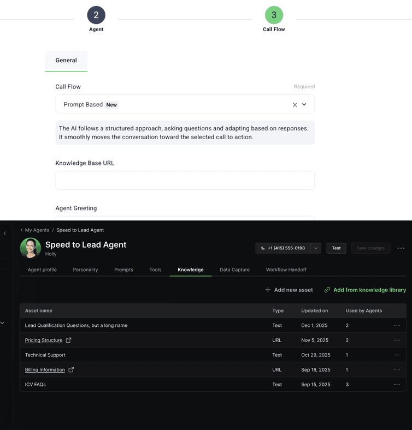Image resolution: width=412 pixels, height=430 pixels.
Task: Expand the phone number dropdown arrow
Action: (x=316, y=248)
